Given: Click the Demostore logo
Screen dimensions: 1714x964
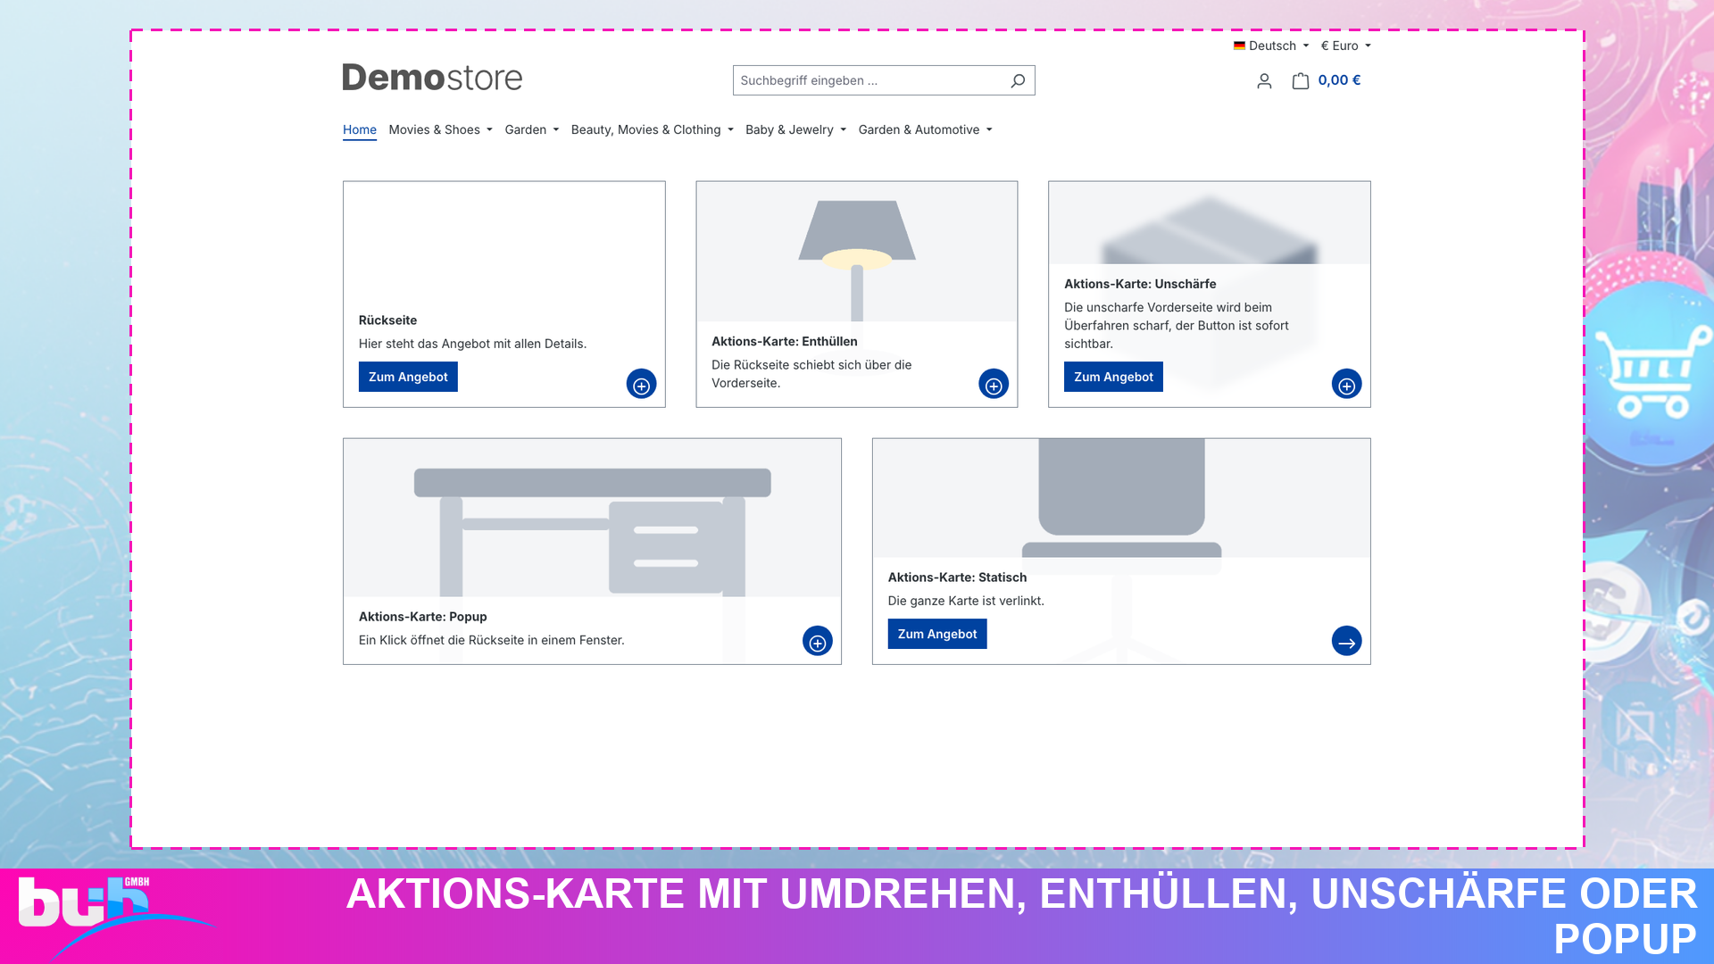Looking at the screenshot, I should 432,78.
